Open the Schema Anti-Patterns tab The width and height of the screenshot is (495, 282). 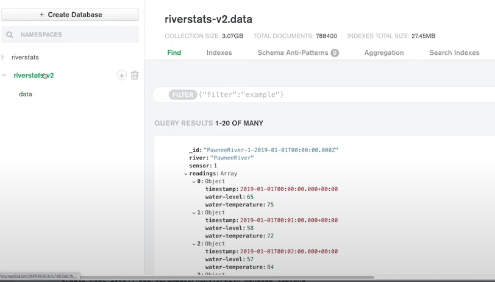tap(293, 53)
